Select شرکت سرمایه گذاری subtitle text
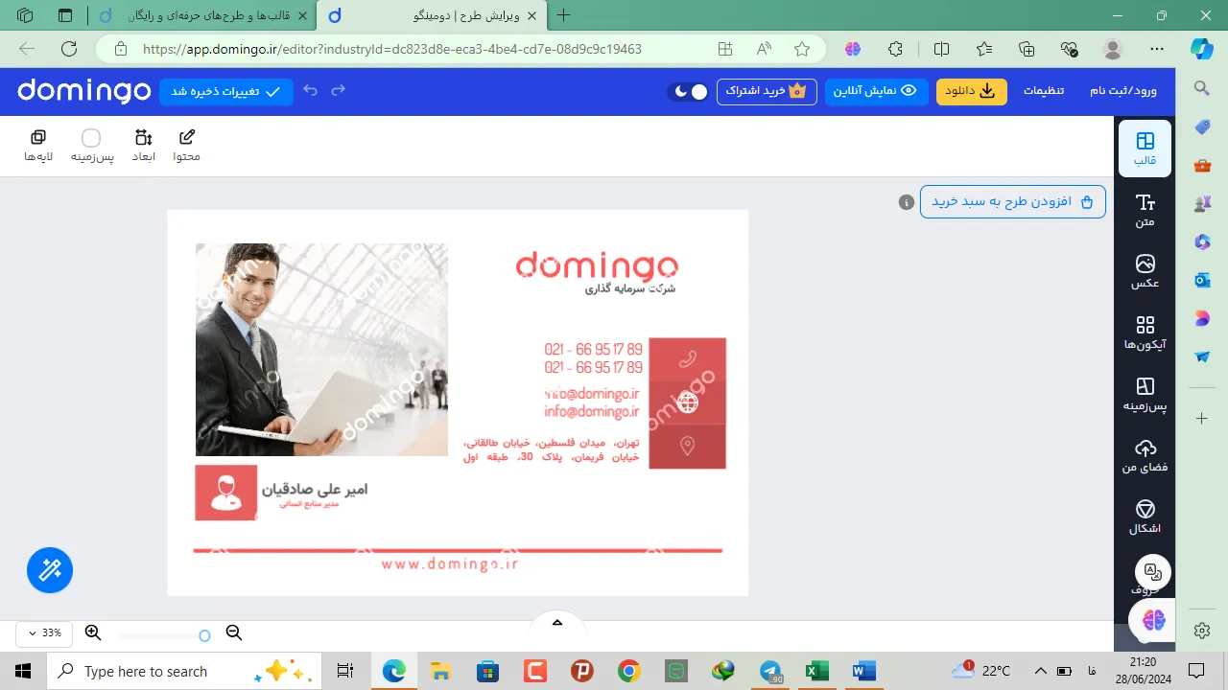This screenshot has width=1228, height=690. point(630,287)
